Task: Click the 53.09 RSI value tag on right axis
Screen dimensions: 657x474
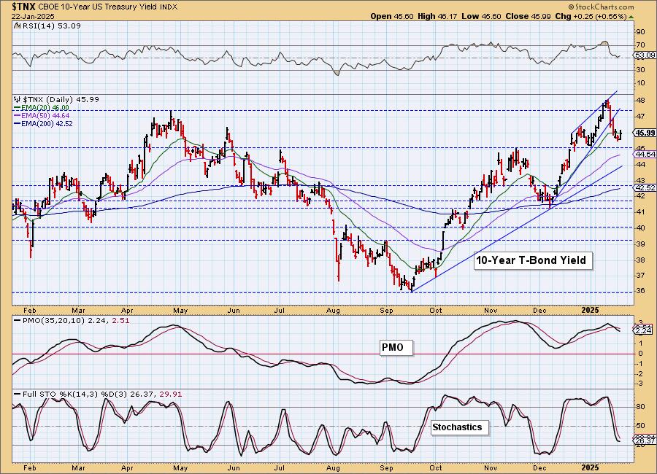Action: point(645,55)
